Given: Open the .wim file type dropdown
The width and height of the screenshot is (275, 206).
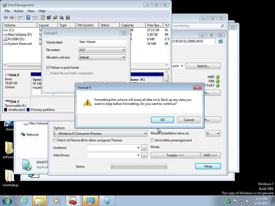Looking at the screenshot, I should click(x=182, y=66).
